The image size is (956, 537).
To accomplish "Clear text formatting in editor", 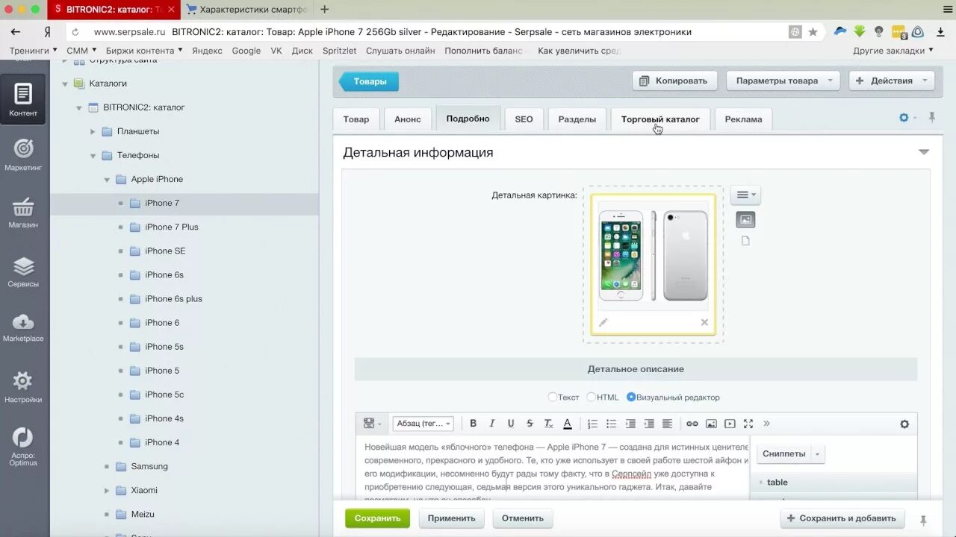I will pyautogui.click(x=548, y=424).
